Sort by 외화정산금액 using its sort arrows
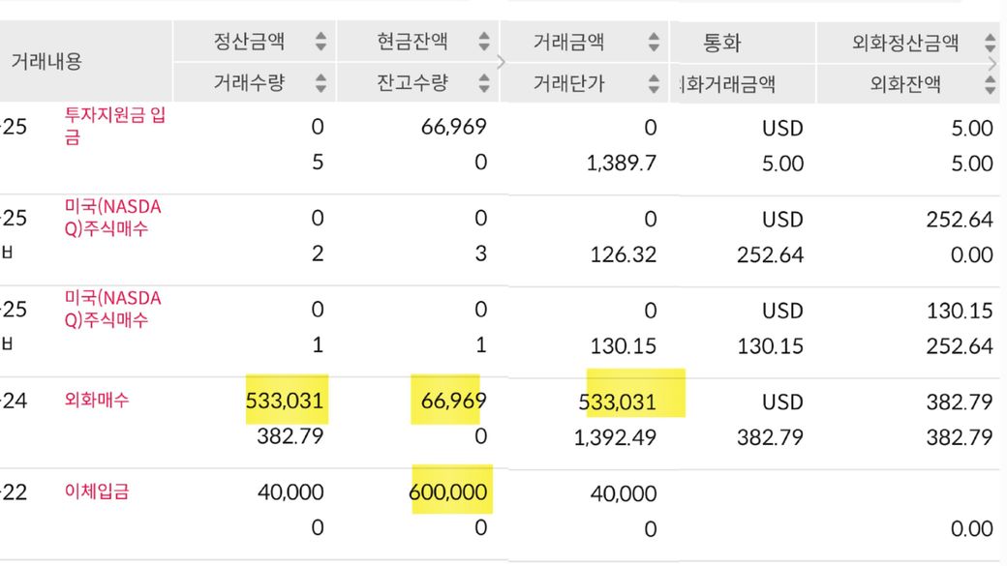This screenshot has width=1007, height=566. click(990, 42)
